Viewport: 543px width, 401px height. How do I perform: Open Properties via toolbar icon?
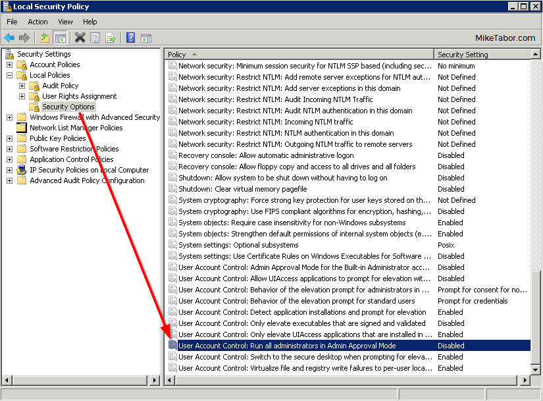click(x=95, y=38)
